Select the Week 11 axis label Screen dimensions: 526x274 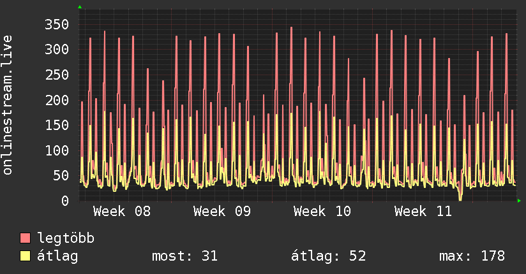click(423, 212)
